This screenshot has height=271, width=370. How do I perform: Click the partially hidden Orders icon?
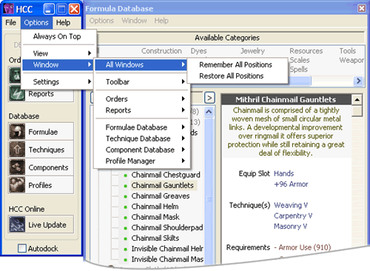(15, 76)
